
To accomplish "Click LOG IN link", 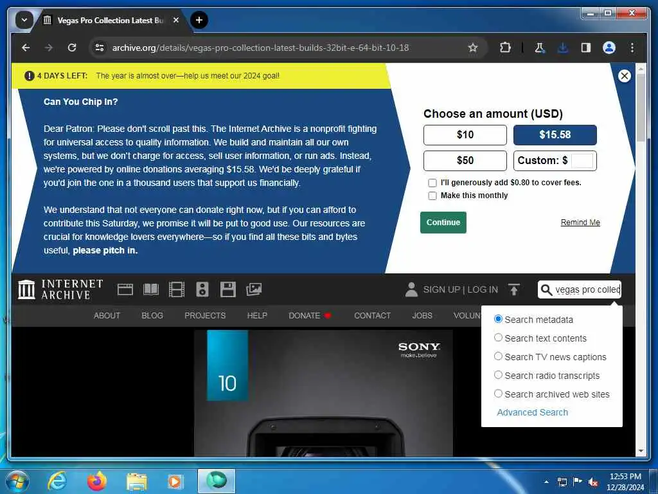I will pos(483,289).
